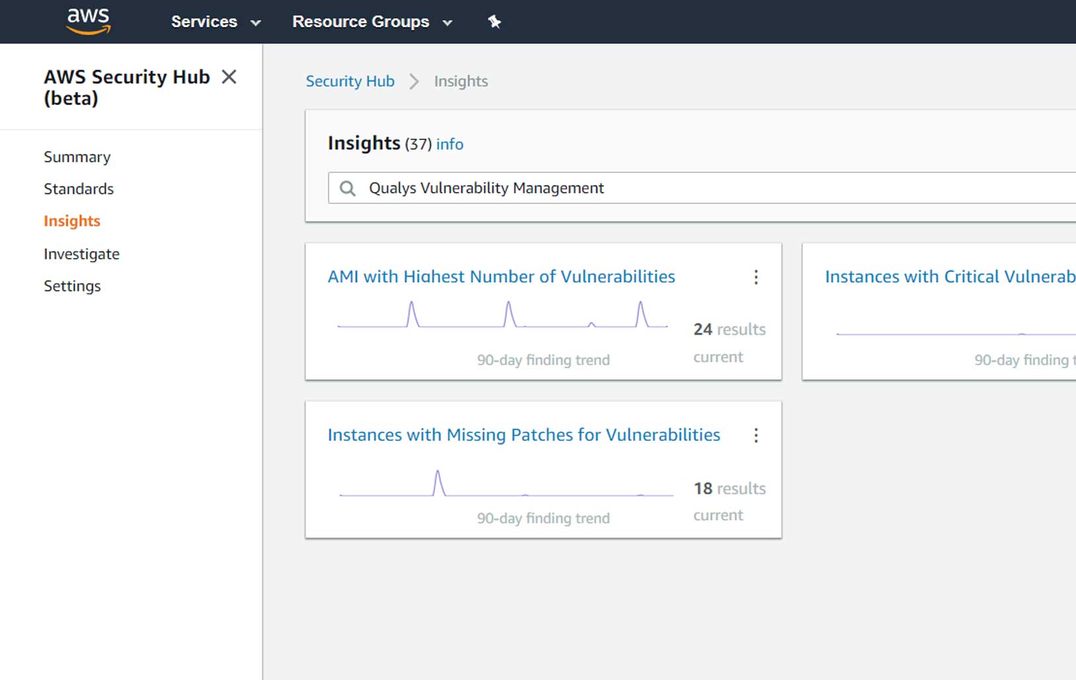Open the kebab menu on the Missing Patches card

756,435
